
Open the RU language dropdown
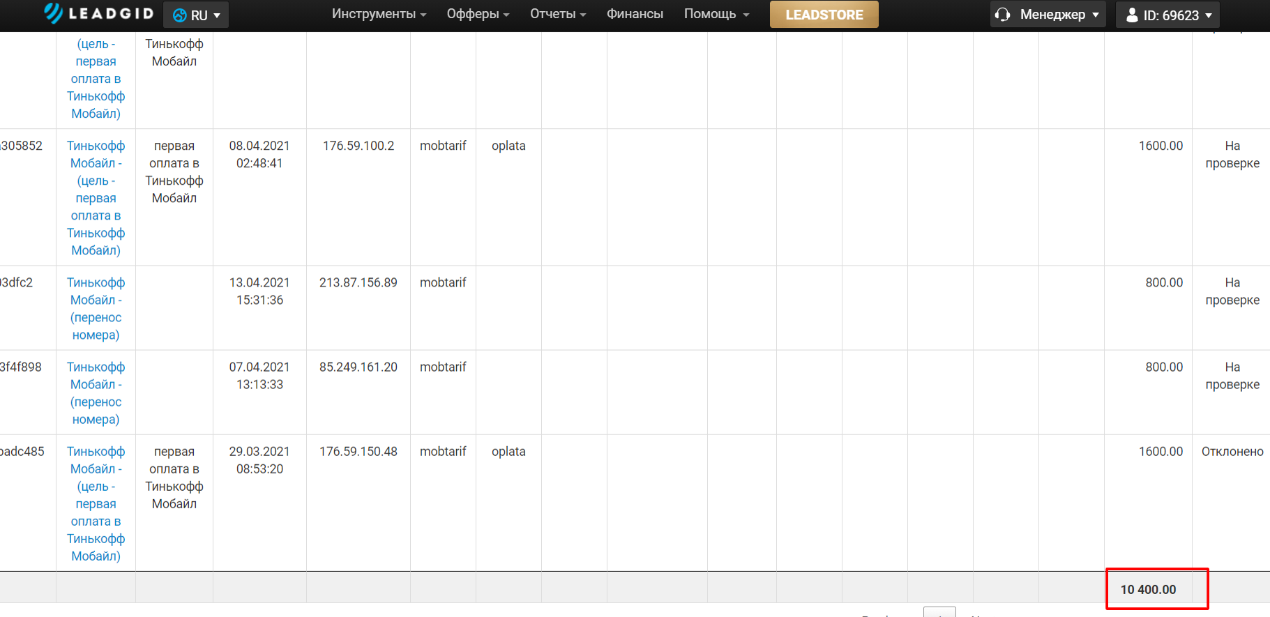pyautogui.click(x=196, y=15)
